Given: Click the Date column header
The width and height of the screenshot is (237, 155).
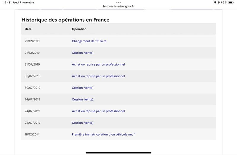Looking at the screenshot, I should point(28,29).
